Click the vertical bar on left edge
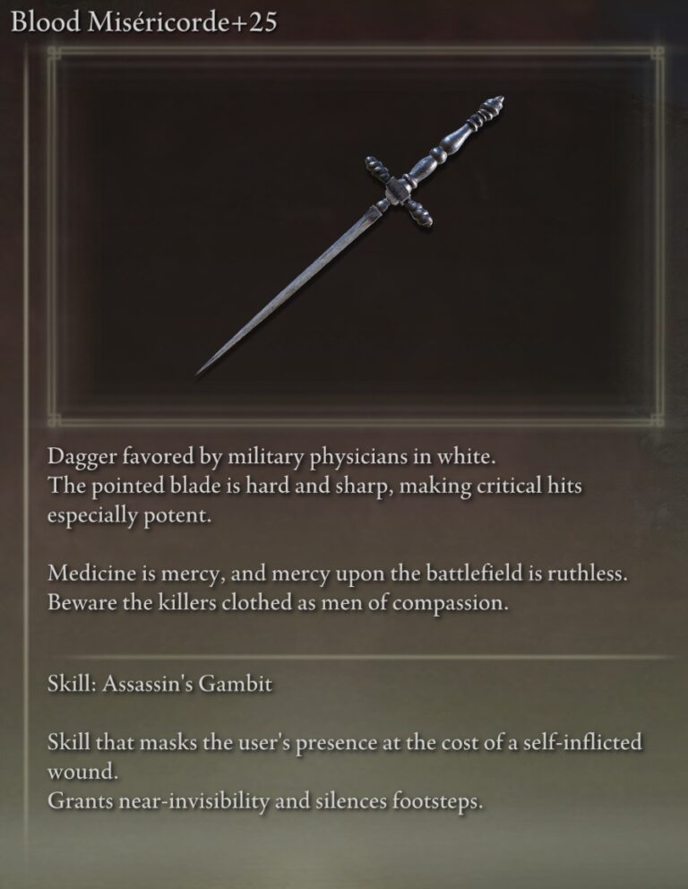Image resolution: width=688 pixels, height=889 pixels. tap(25, 442)
